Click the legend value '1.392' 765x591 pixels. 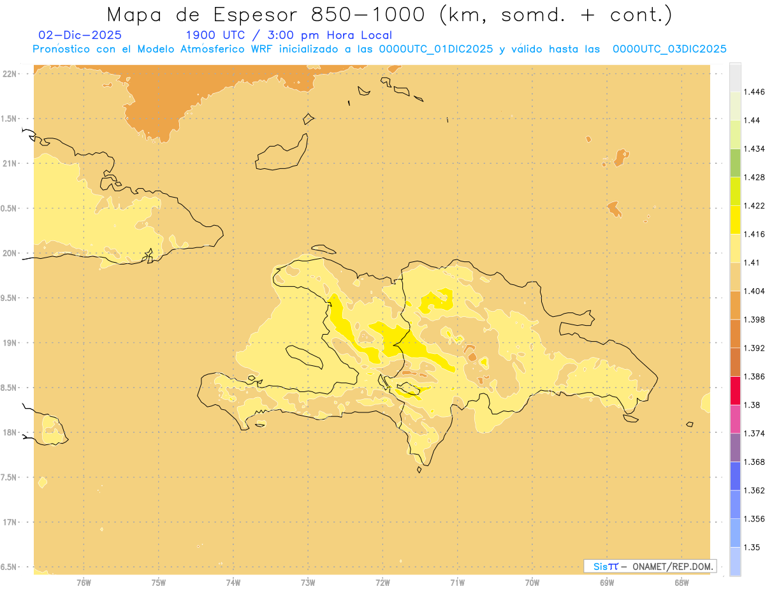coord(754,348)
